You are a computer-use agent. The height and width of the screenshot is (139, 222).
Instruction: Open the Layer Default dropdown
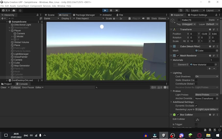coord(212,24)
